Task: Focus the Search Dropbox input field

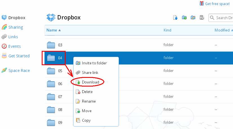Action: tap(221, 18)
